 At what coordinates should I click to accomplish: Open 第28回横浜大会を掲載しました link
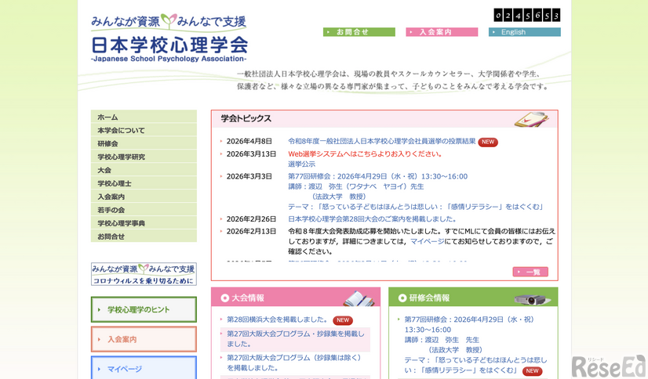tap(277, 319)
